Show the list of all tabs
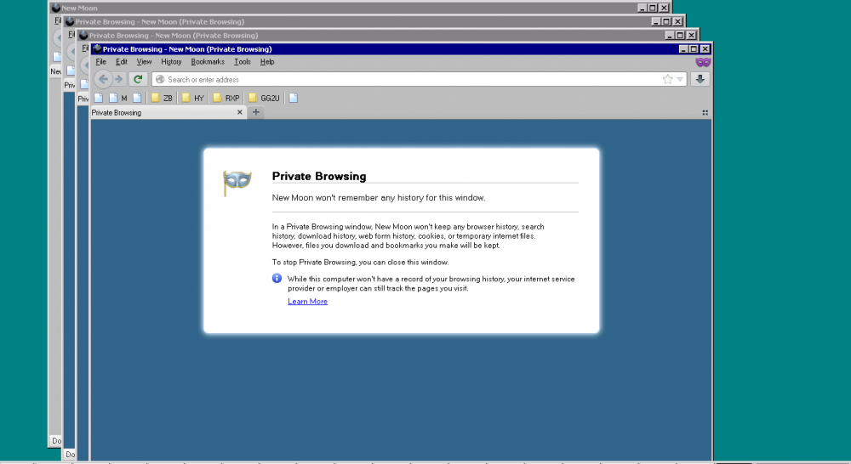Viewport: 851px width, 464px height. pyautogui.click(x=705, y=113)
